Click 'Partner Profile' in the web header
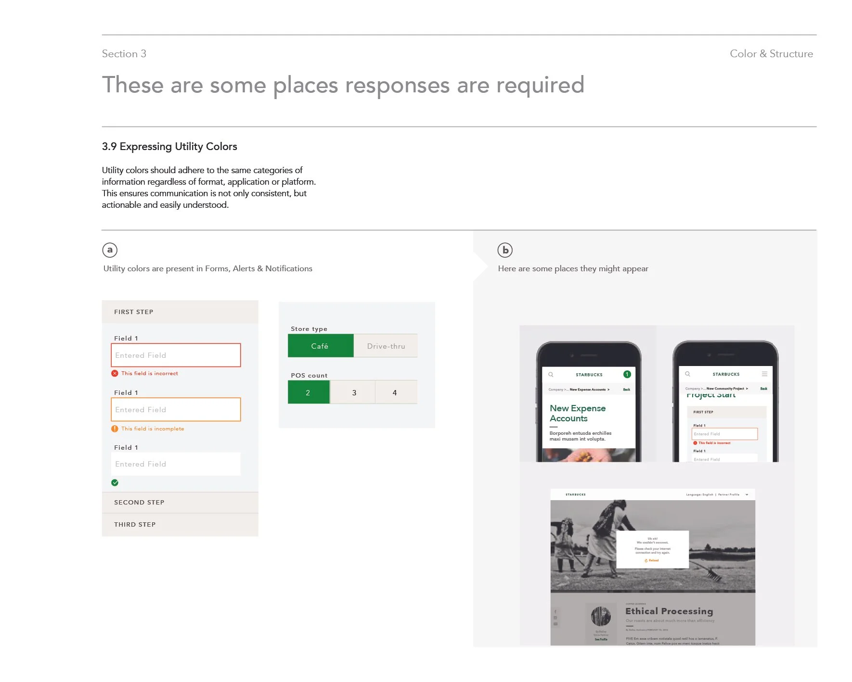The image size is (852, 682). coord(729,494)
